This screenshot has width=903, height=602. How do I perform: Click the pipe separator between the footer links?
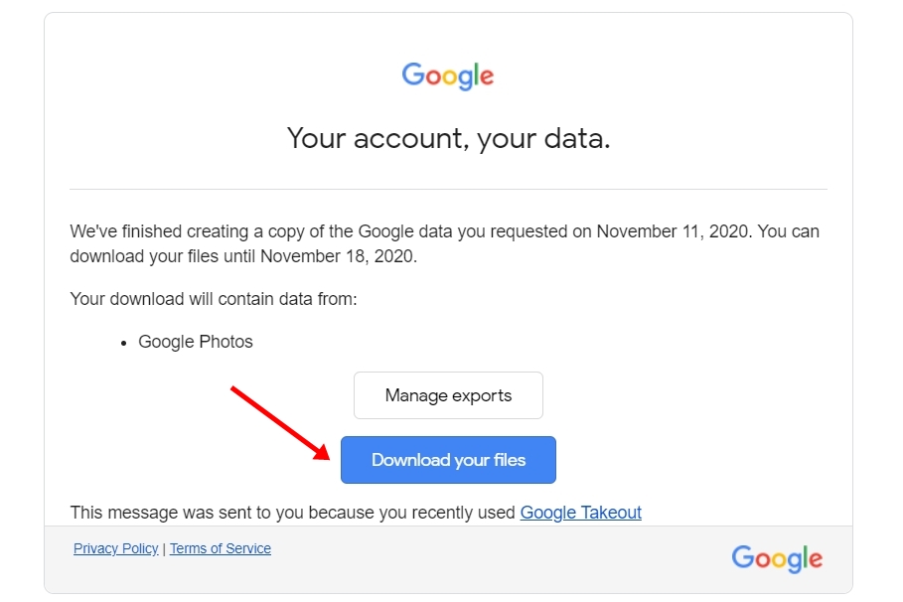(x=164, y=549)
